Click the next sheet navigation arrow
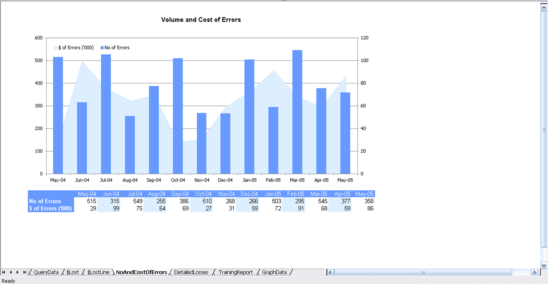 18,272
